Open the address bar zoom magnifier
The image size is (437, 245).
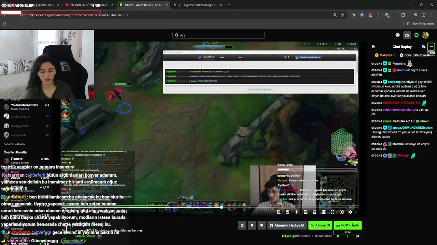tap(335, 15)
